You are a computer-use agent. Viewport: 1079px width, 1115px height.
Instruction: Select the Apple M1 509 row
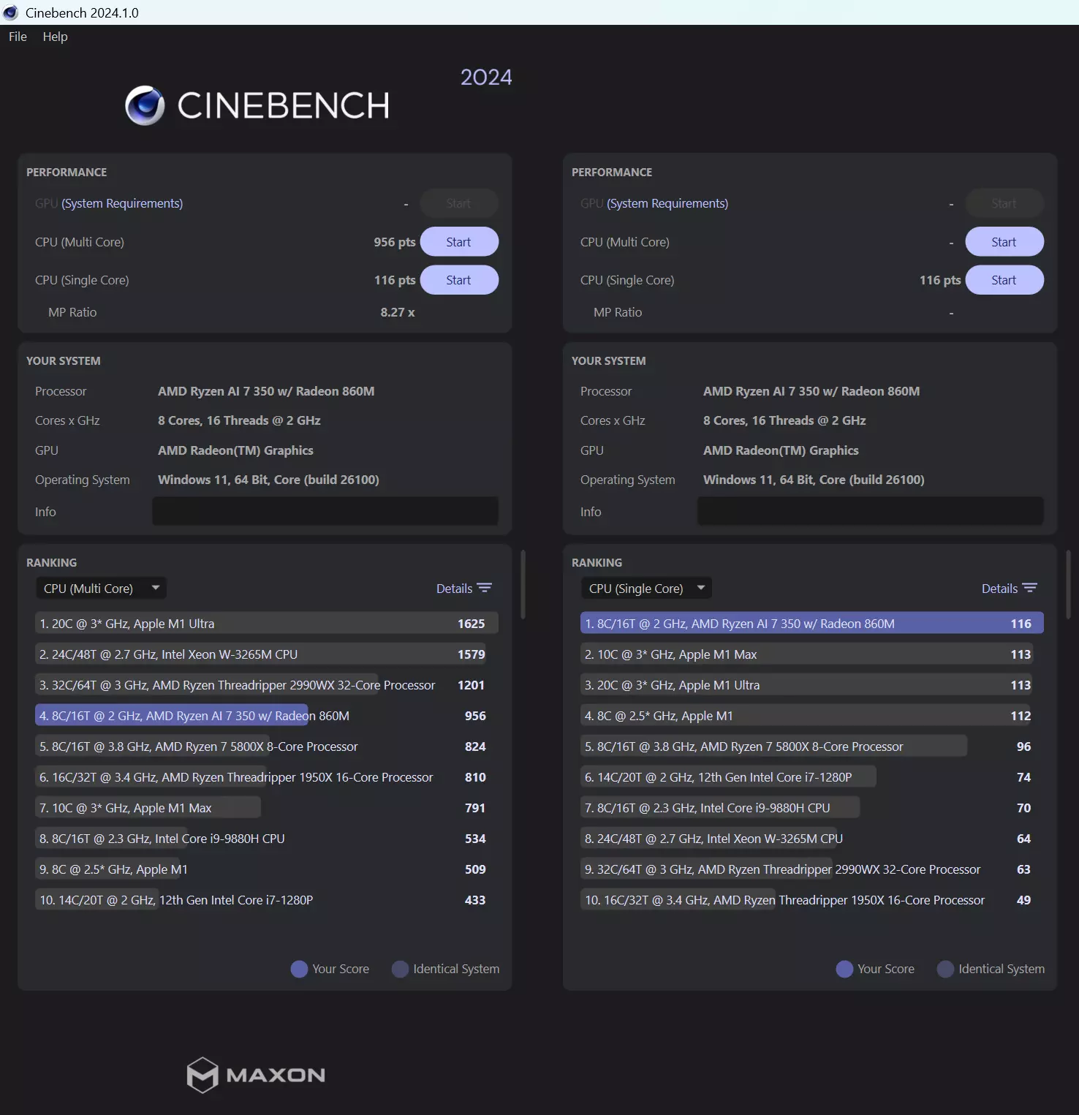[x=267, y=869]
